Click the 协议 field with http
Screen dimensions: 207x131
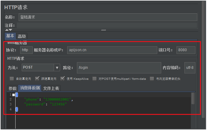point(26,50)
